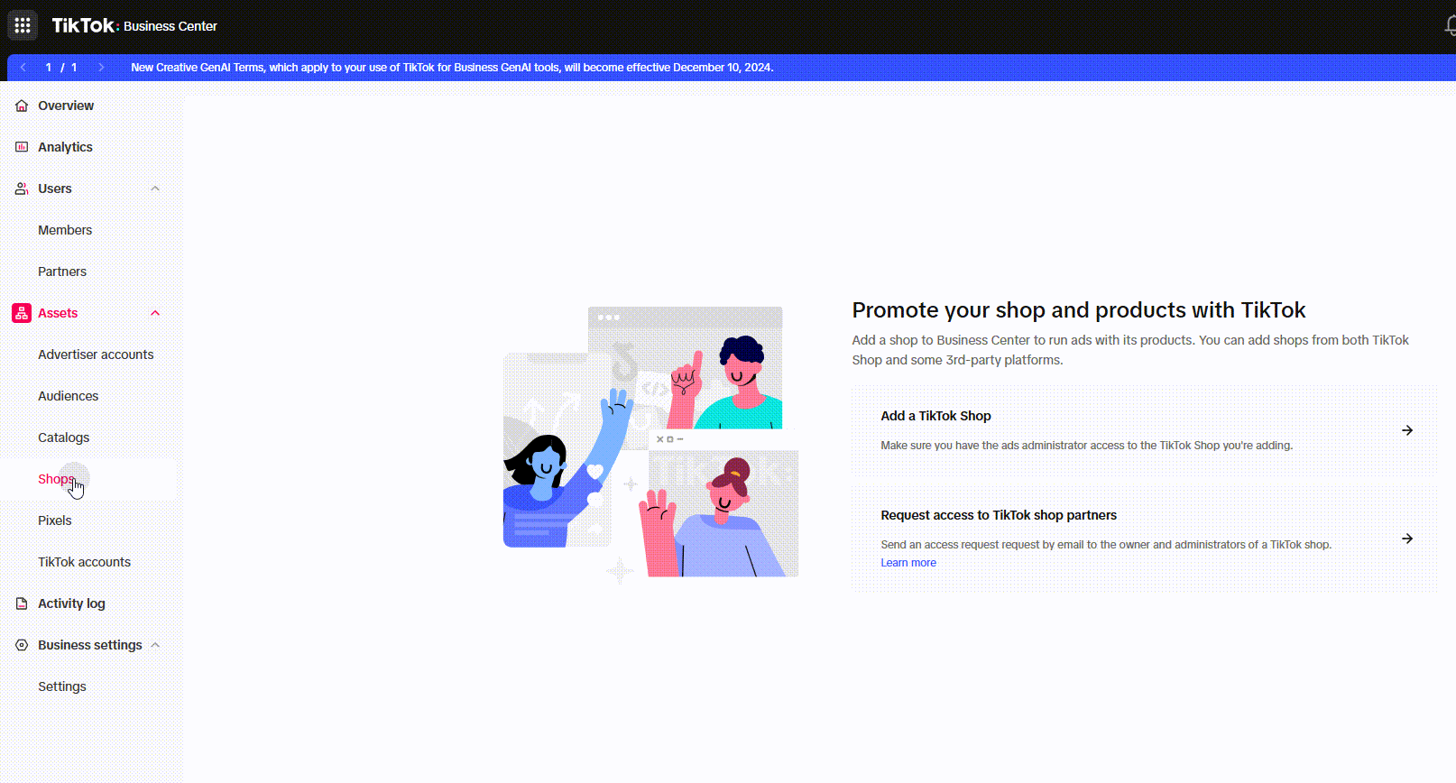1456x783 pixels.
Task: Click the Overview home icon
Action: [22, 106]
